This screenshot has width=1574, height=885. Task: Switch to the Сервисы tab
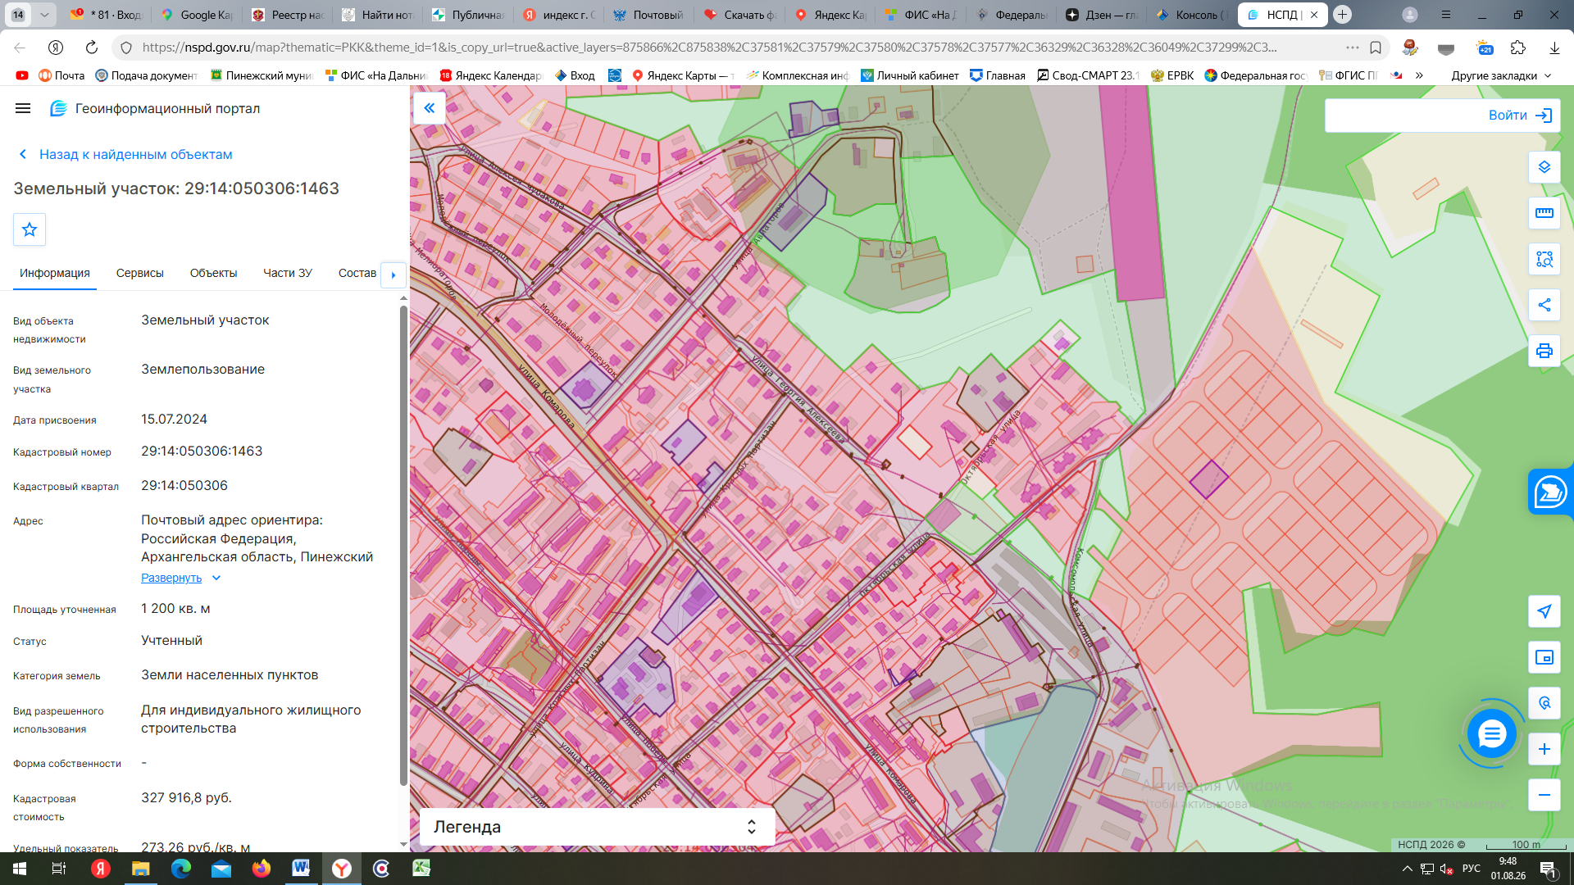coord(140,273)
